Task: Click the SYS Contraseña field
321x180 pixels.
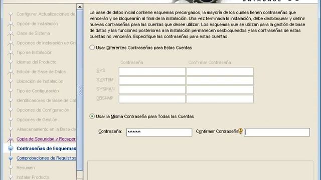Action: (x=152, y=71)
